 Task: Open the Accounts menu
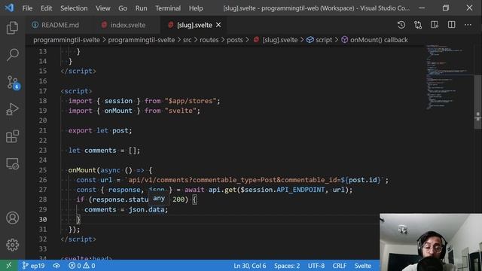pyautogui.click(x=12, y=218)
